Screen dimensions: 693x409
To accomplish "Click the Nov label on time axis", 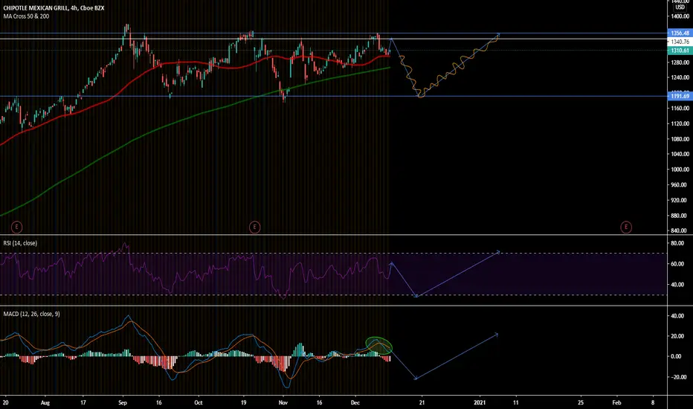I will tap(283, 402).
